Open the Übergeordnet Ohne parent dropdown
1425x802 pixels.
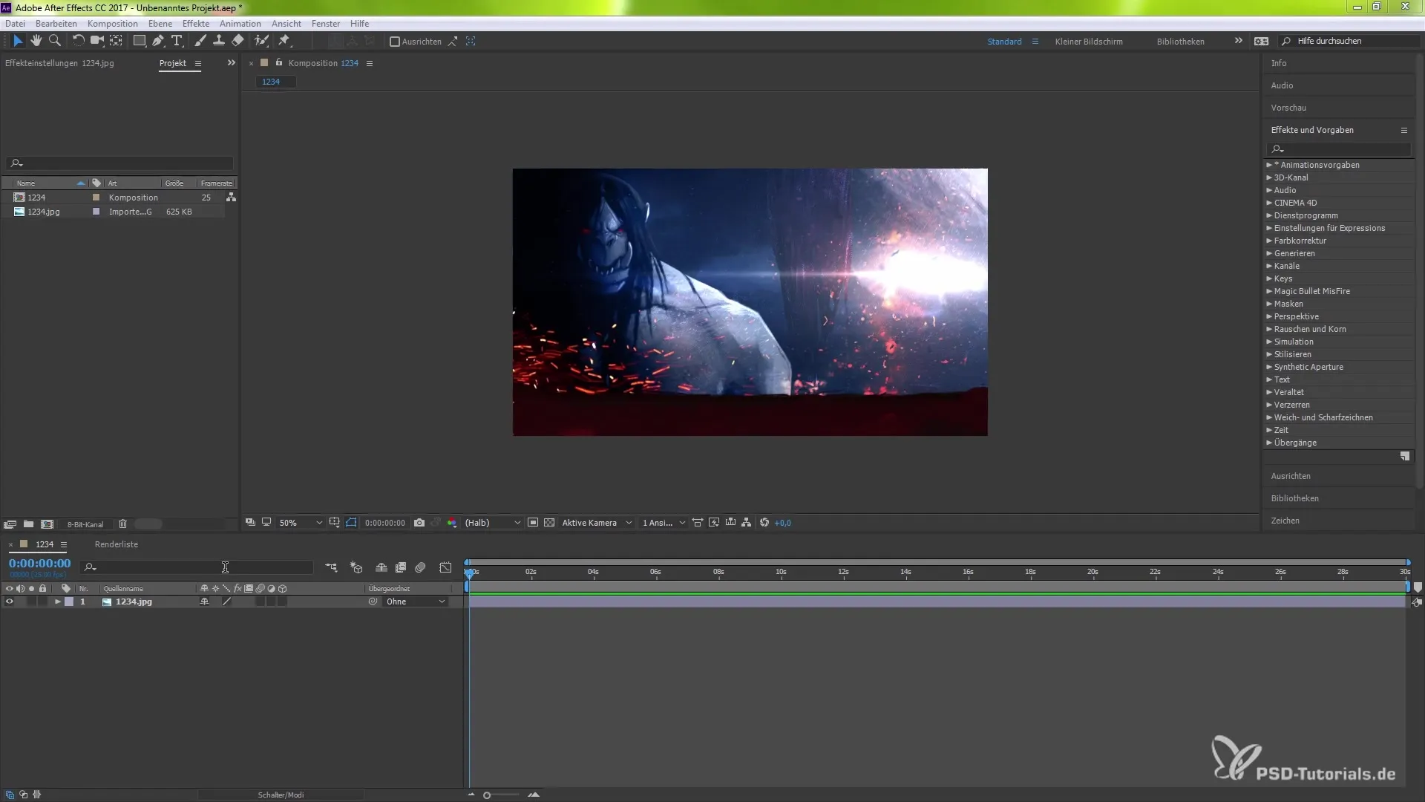(x=415, y=602)
